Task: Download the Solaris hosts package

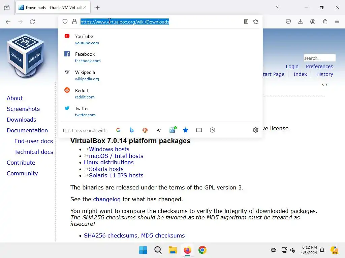Action: pyautogui.click(x=106, y=169)
